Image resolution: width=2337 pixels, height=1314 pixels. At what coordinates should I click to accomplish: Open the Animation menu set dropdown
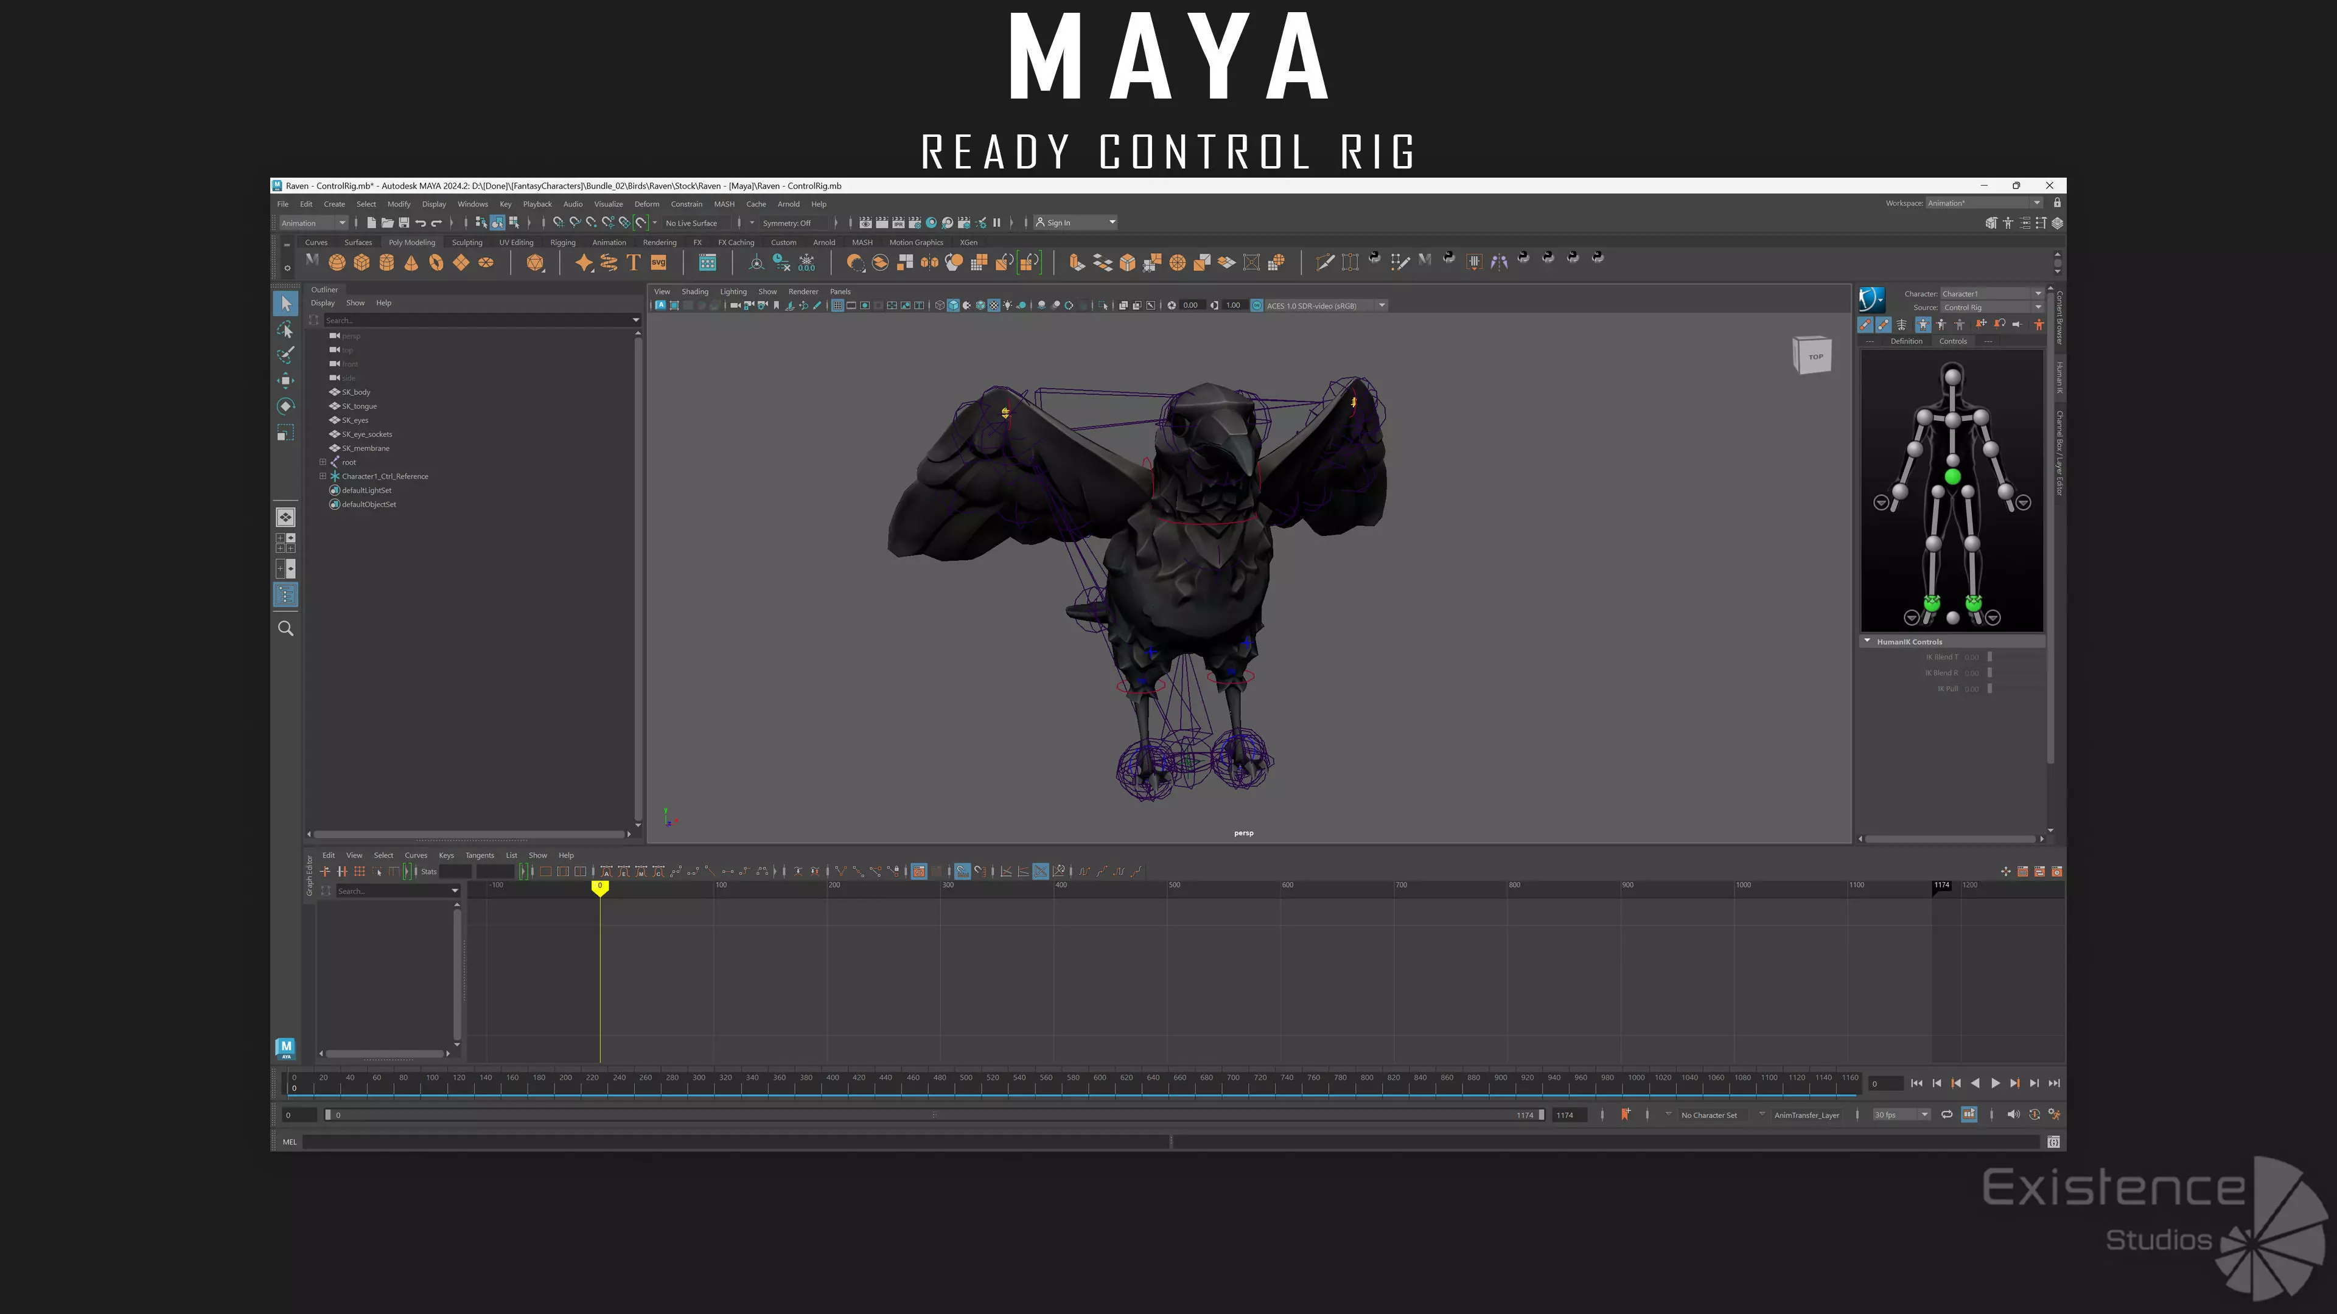(x=313, y=223)
